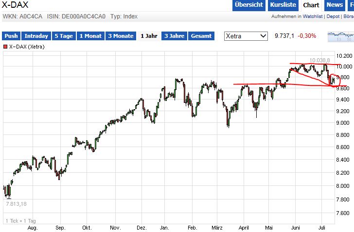Click the 7.813,18 low marker on chart
The image size is (354, 232).
[x=16, y=204]
